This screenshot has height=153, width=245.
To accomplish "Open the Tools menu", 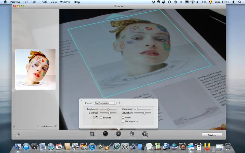I will (x=43, y=2).
